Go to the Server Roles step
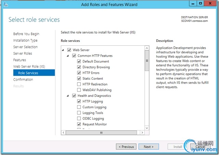The height and width of the screenshot is (155, 219). 23,53
